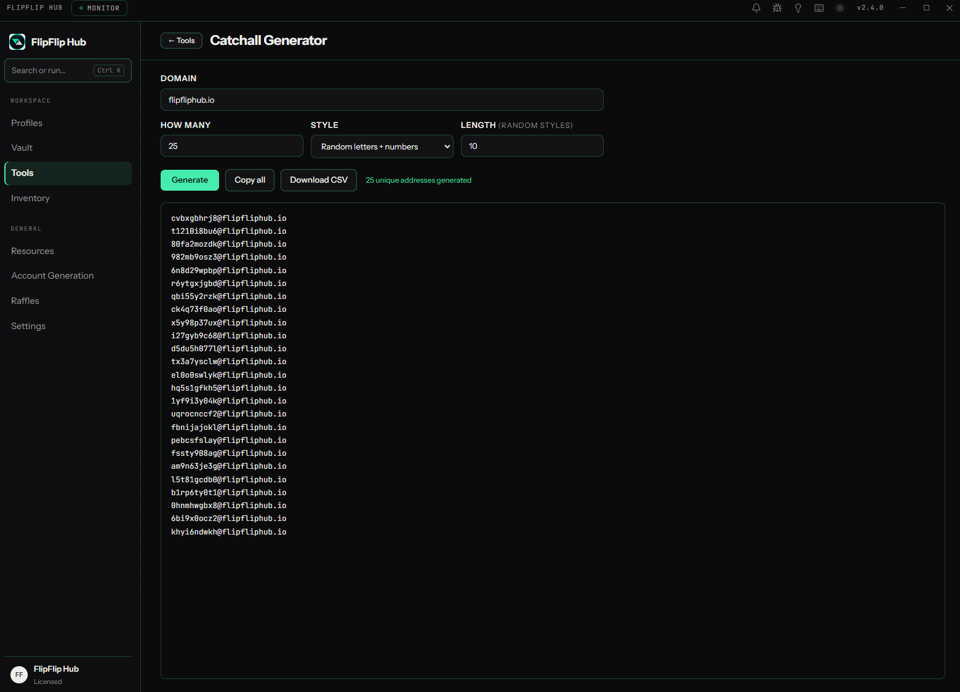Copy all generated addresses
This screenshot has width=960, height=692.
(x=250, y=180)
